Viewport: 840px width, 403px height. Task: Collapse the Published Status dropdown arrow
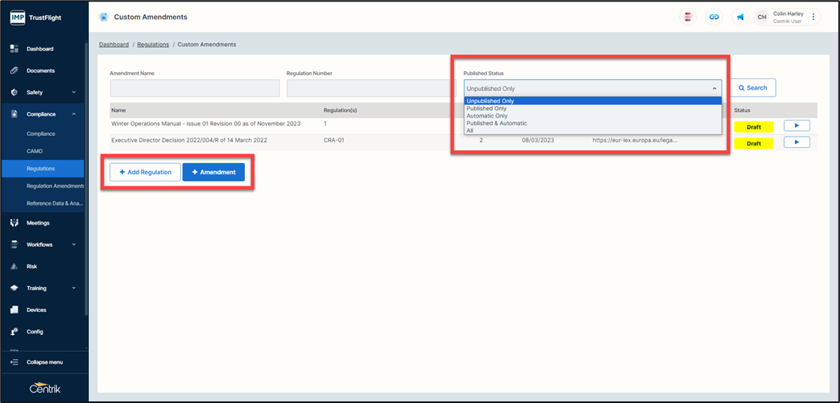coord(714,89)
